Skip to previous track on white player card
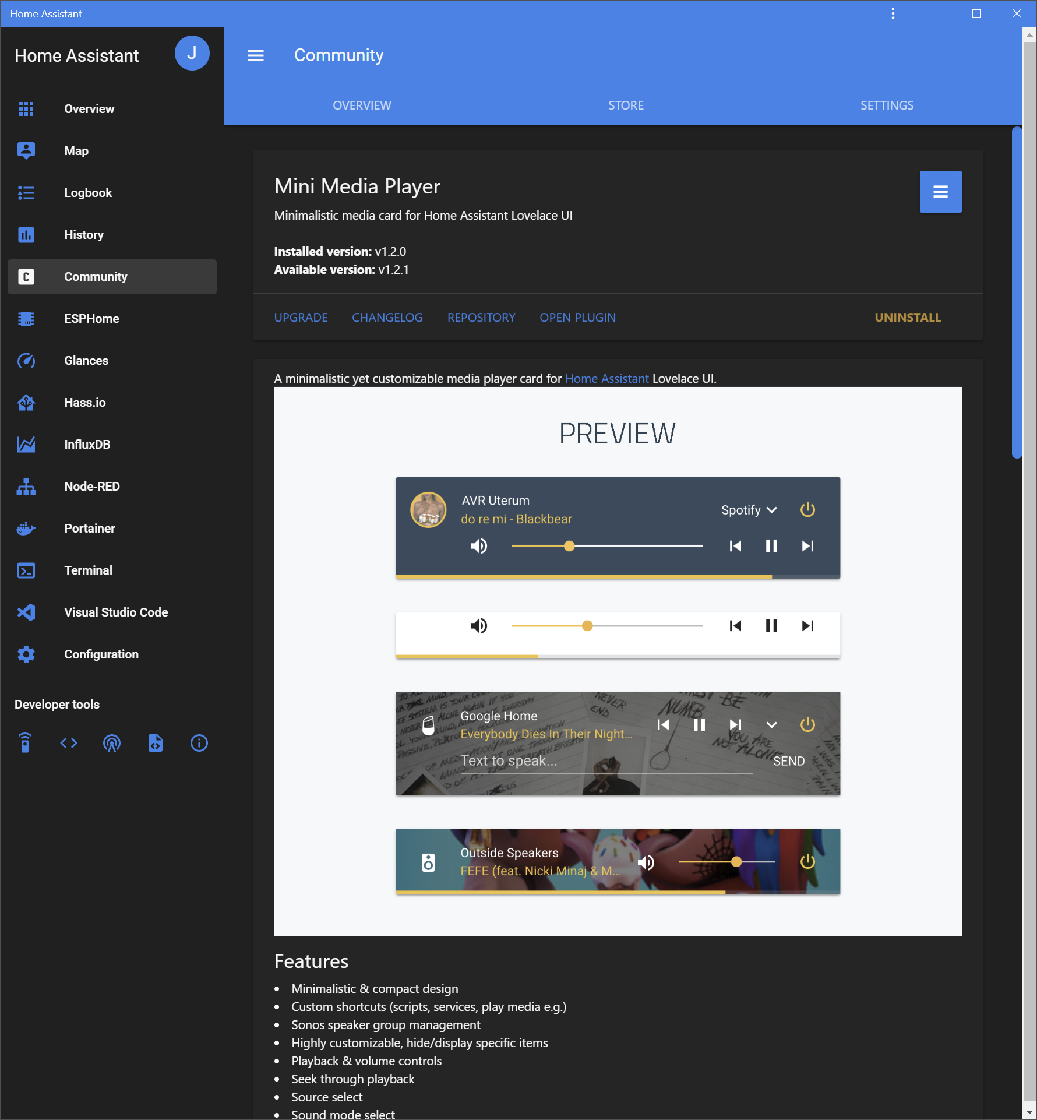Screen dimensions: 1037x1120 (x=735, y=626)
